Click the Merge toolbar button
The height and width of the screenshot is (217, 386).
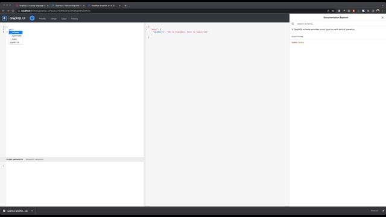[54, 19]
